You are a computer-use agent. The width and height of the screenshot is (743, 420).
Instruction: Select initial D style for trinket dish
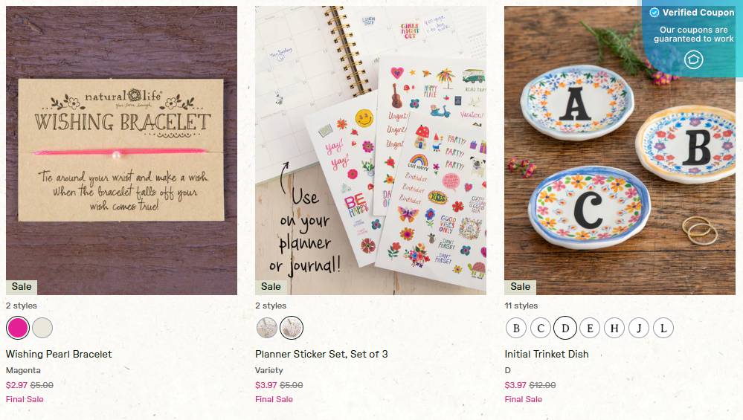pyautogui.click(x=565, y=328)
